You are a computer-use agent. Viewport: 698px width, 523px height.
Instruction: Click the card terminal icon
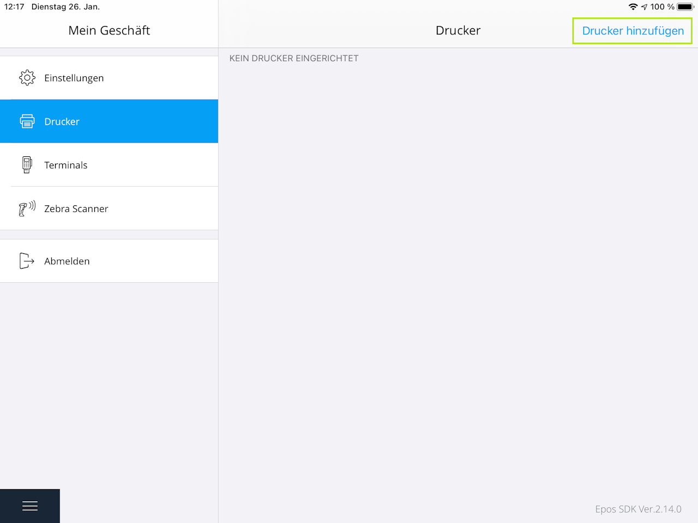(27, 165)
